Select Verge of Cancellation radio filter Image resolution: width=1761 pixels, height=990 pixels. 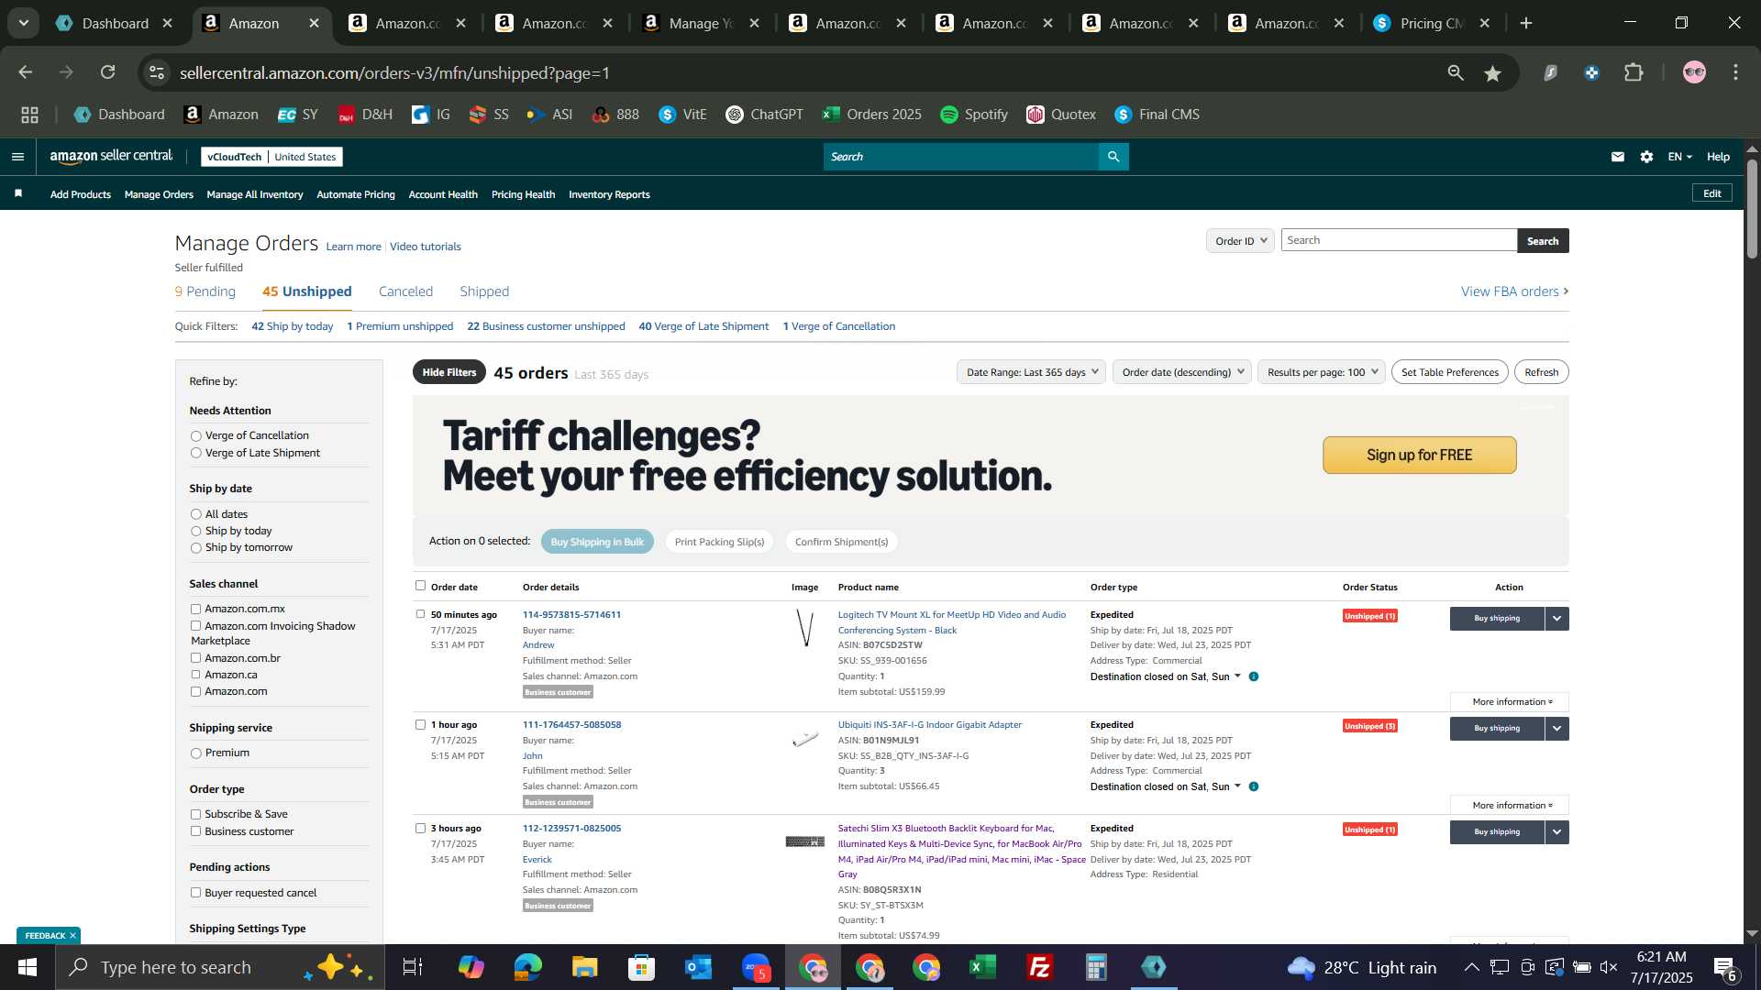tap(195, 436)
